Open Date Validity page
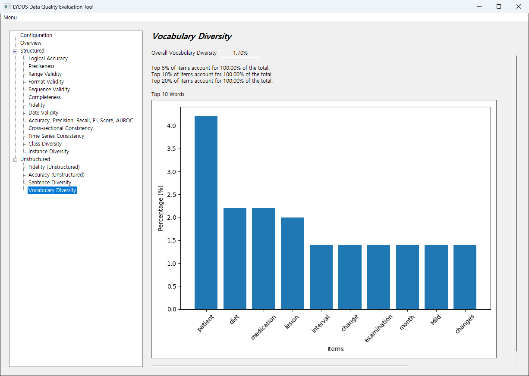The image size is (529, 376). coord(43,113)
